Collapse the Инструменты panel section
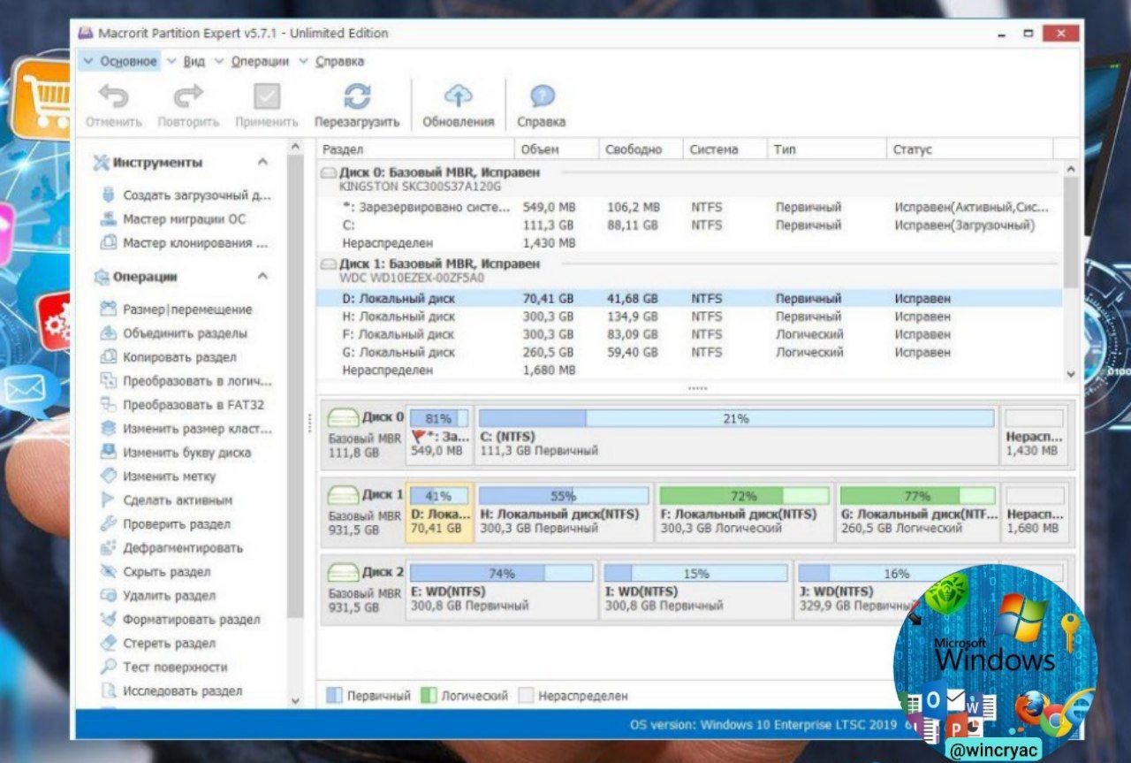Viewport: 1131px width, 763px height. tap(262, 163)
